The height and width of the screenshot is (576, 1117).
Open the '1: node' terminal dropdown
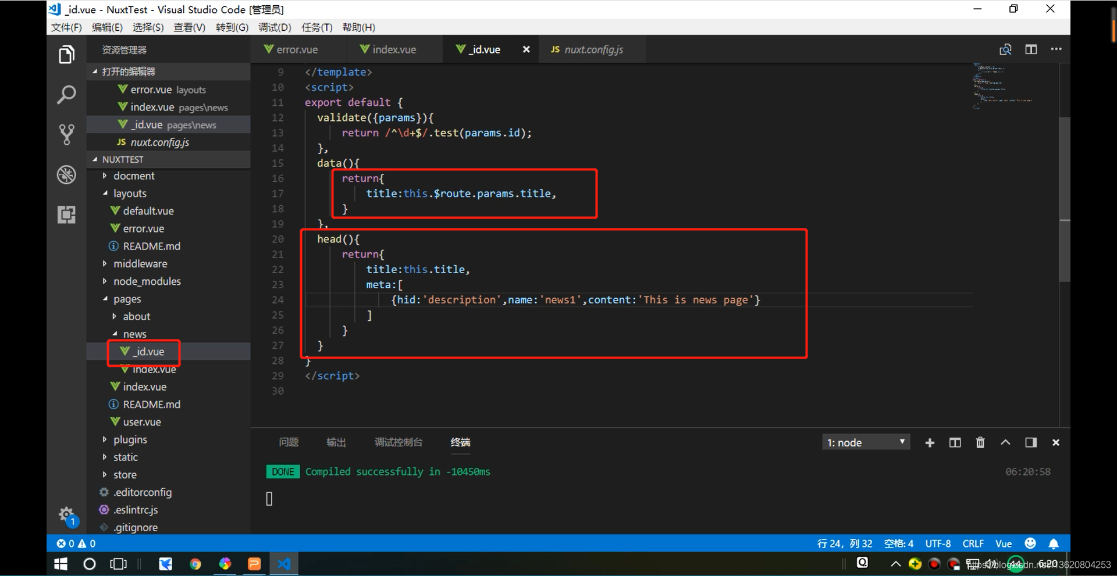click(x=866, y=442)
